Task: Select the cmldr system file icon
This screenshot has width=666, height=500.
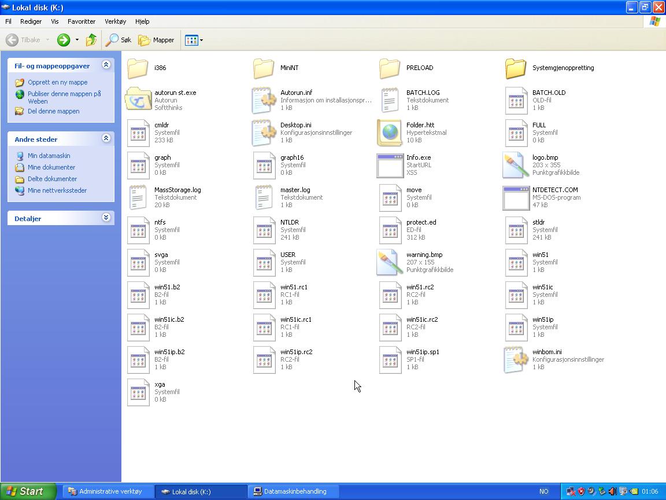Action: (x=138, y=133)
